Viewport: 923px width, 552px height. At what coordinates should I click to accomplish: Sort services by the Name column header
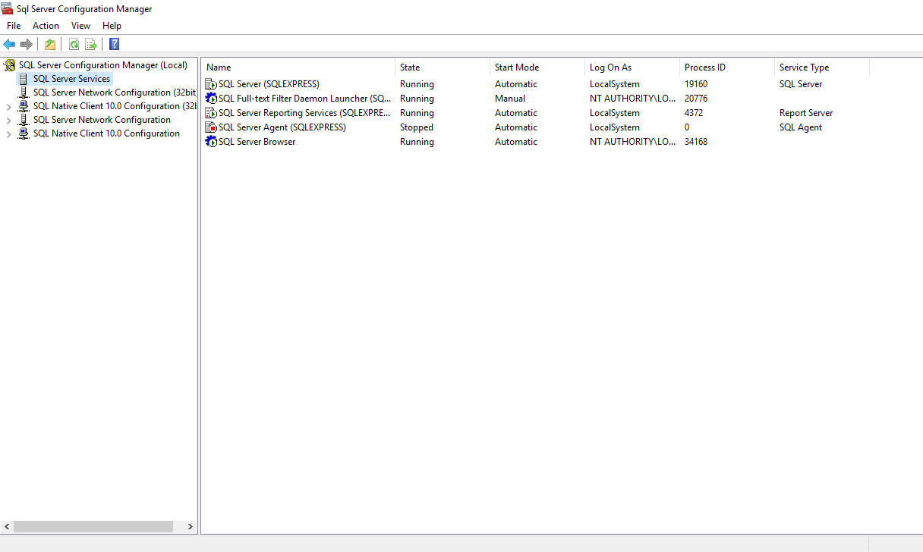tap(298, 67)
